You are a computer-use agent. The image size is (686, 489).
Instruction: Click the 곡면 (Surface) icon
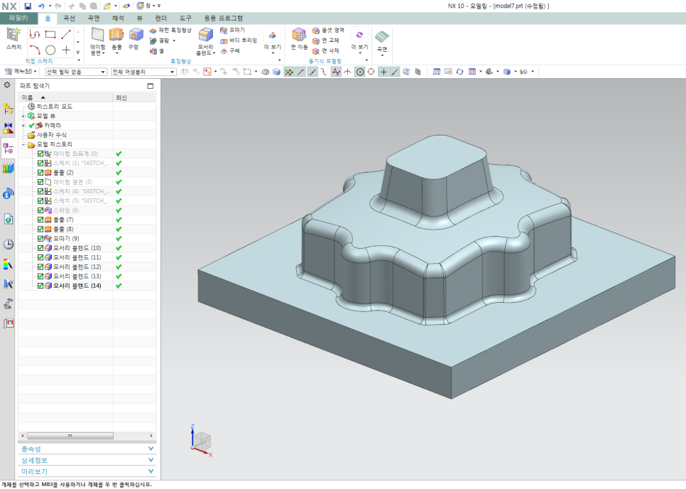click(382, 37)
